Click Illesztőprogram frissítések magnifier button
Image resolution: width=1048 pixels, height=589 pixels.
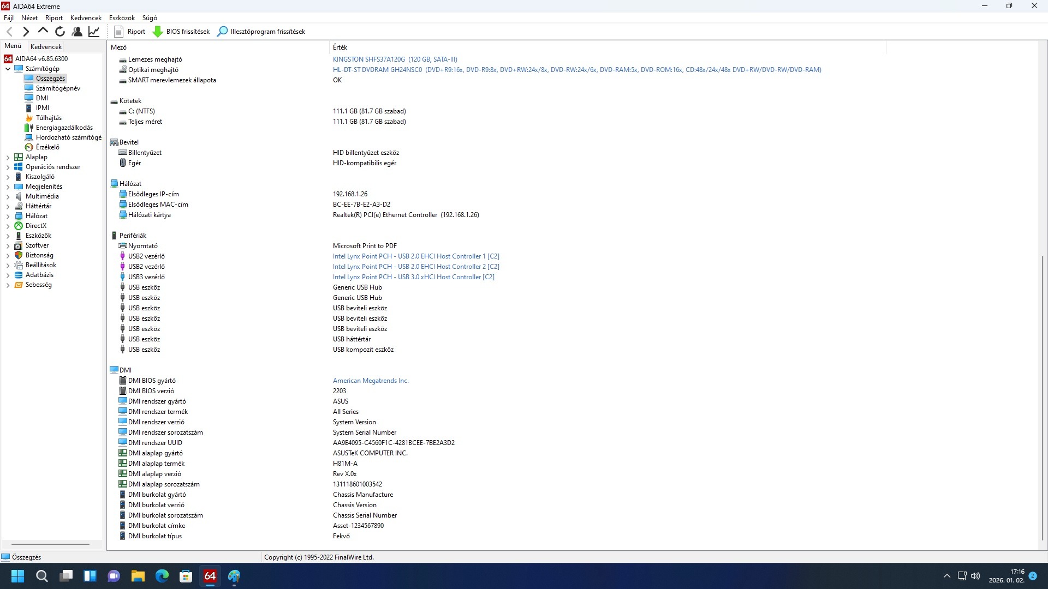point(261,32)
